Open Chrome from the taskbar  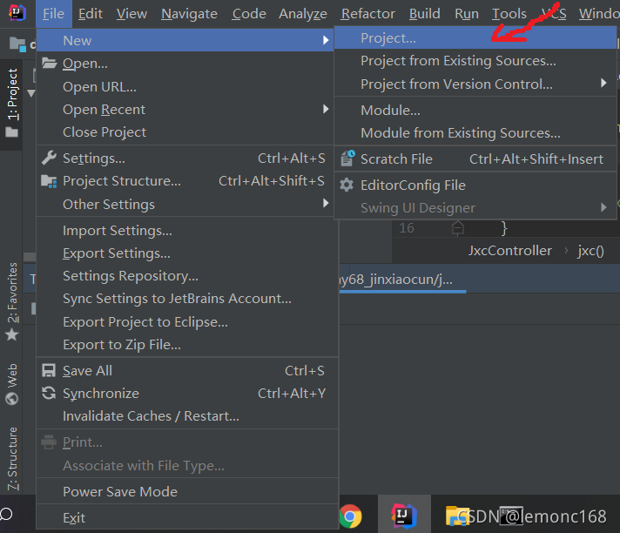tap(350, 516)
